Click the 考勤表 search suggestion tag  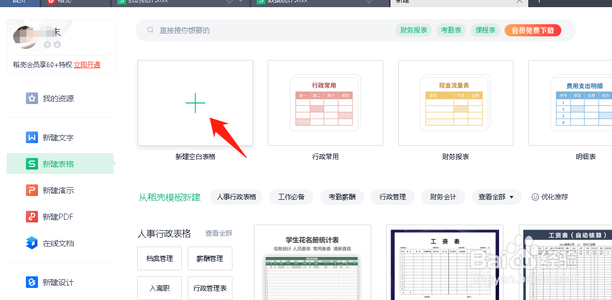click(x=451, y=30)
